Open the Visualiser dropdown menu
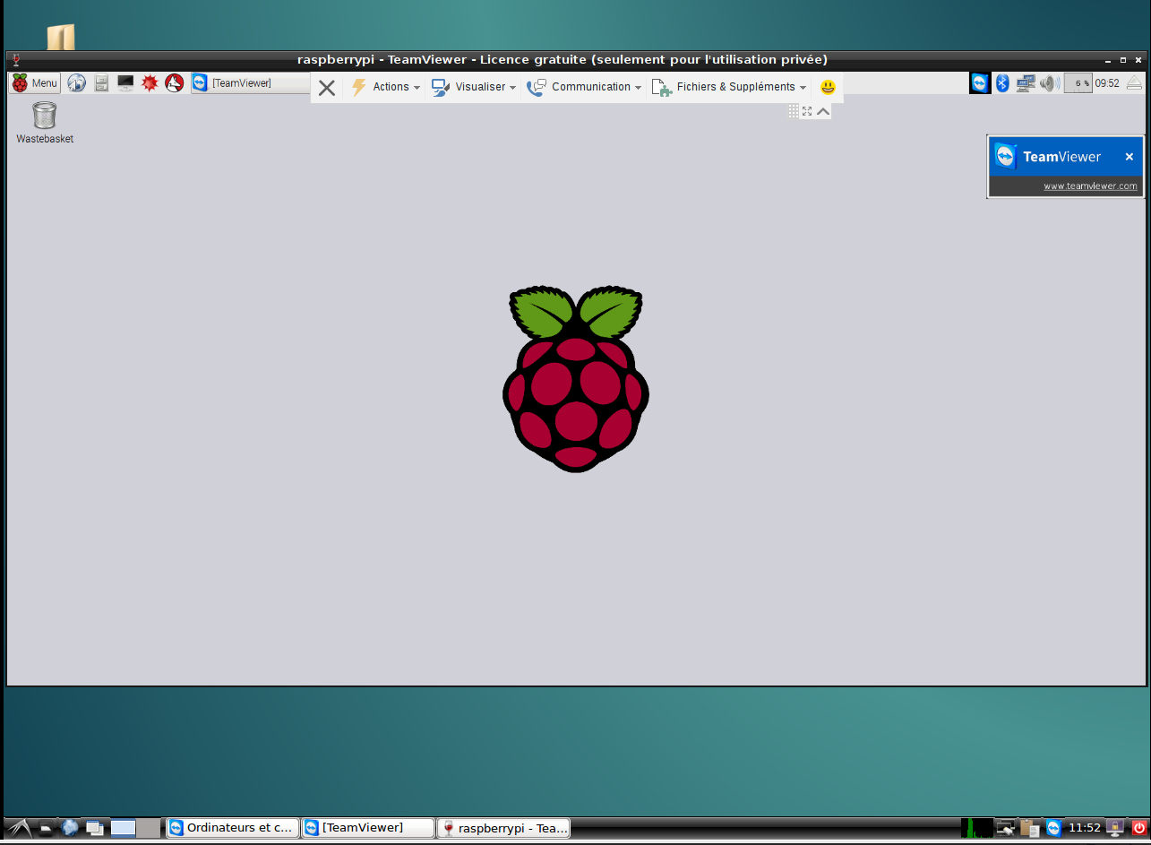The width and height of the screenshot is (1151, 845). coord(474,87)
